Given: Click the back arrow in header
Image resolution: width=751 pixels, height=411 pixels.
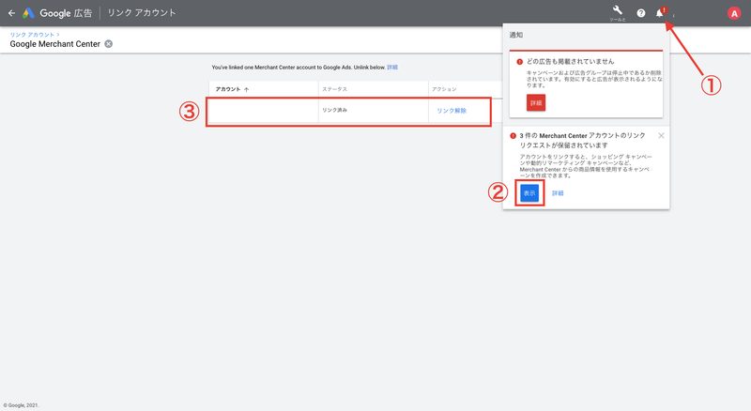Looking at the screenshot, I should (11, 13).
